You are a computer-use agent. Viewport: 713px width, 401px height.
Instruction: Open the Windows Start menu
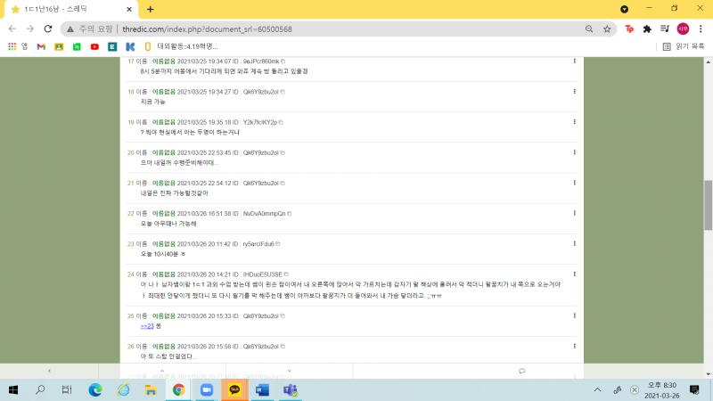click(x=13, y=389)
